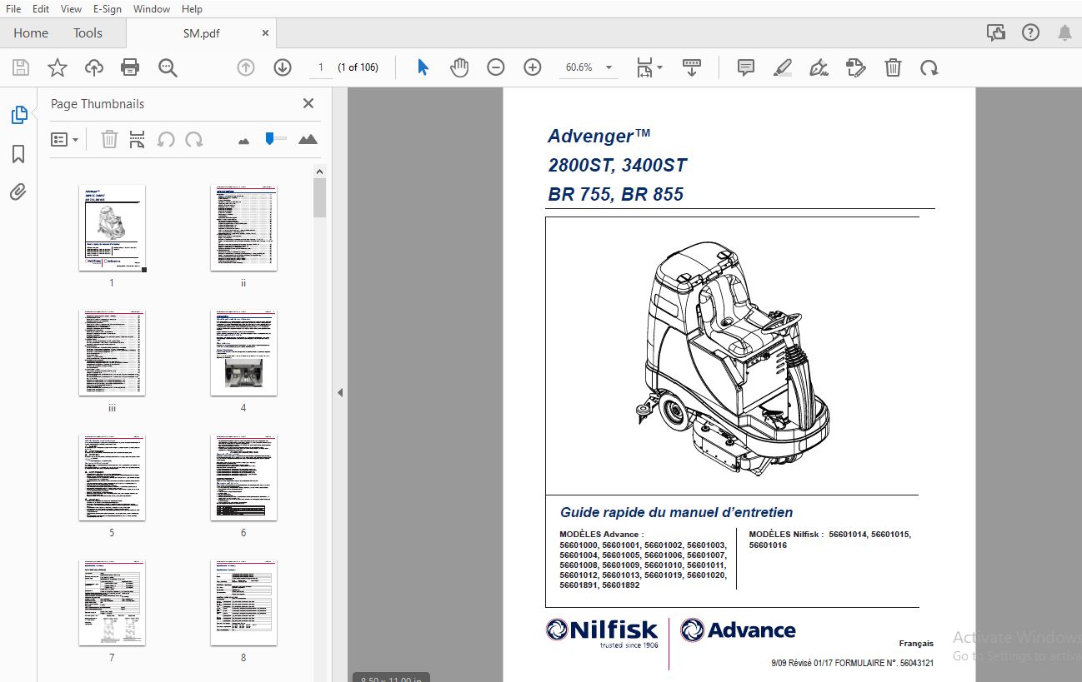The height and width of the screenshot is (682, 1082).
Task: Rotate thumbnails counterclockwise
Action: click(166, 139)
